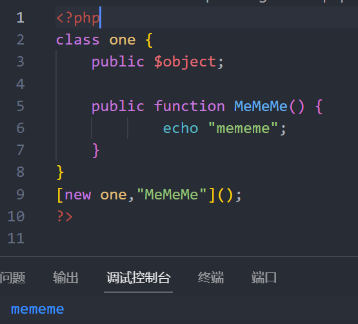This screenshot has height=324, width=358.
Task: Open the 输出 panel tab
Action: (x=66, y=278)
